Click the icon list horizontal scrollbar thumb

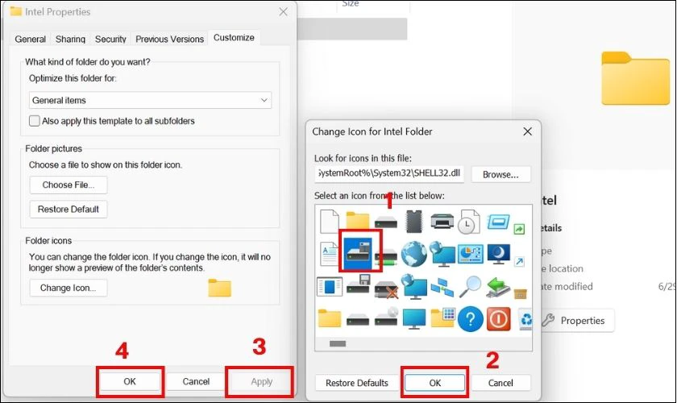(338, 344)
